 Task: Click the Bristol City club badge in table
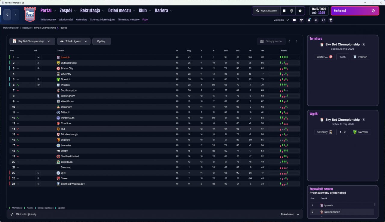58,68
